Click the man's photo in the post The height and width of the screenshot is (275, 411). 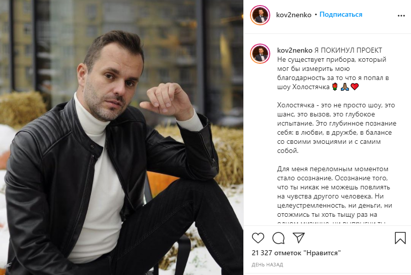pos(121,138)
